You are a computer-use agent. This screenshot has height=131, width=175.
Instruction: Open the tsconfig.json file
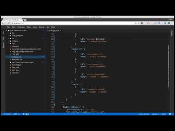point(16,65)
